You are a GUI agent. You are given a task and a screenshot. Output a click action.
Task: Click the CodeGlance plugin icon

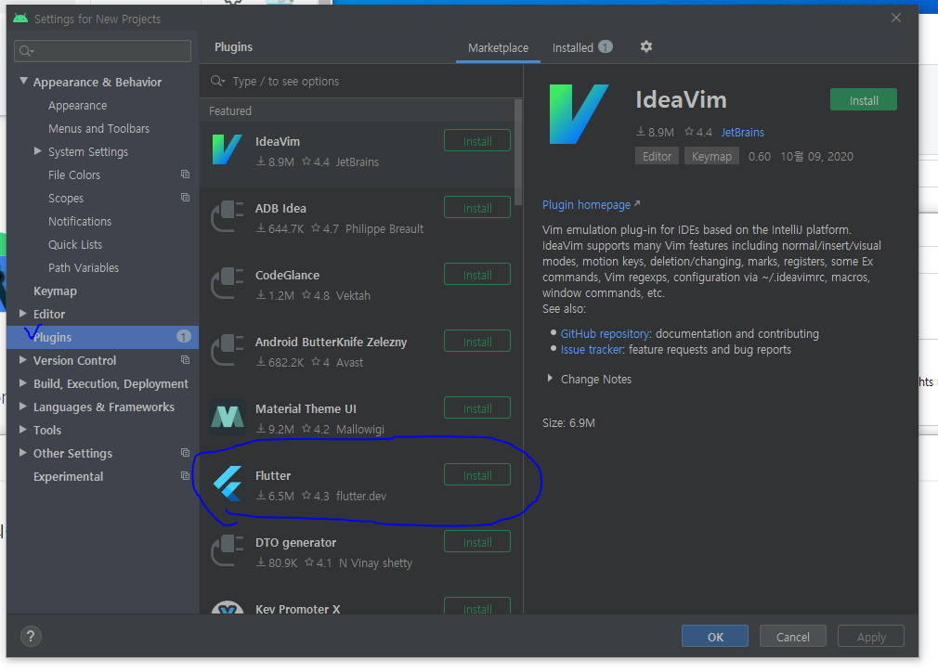click(228, 283)
